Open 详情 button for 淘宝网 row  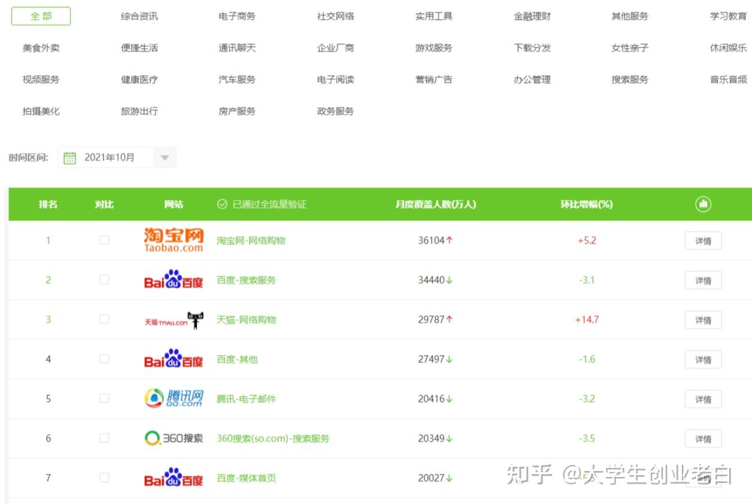point(703,241)
